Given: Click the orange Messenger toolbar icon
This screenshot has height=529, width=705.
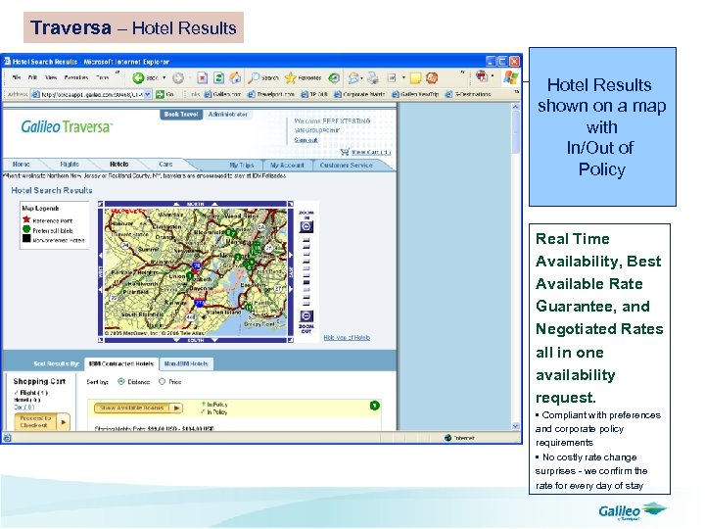Looking at the screenshot, I should pyautogui.click(x=432, y=77).
